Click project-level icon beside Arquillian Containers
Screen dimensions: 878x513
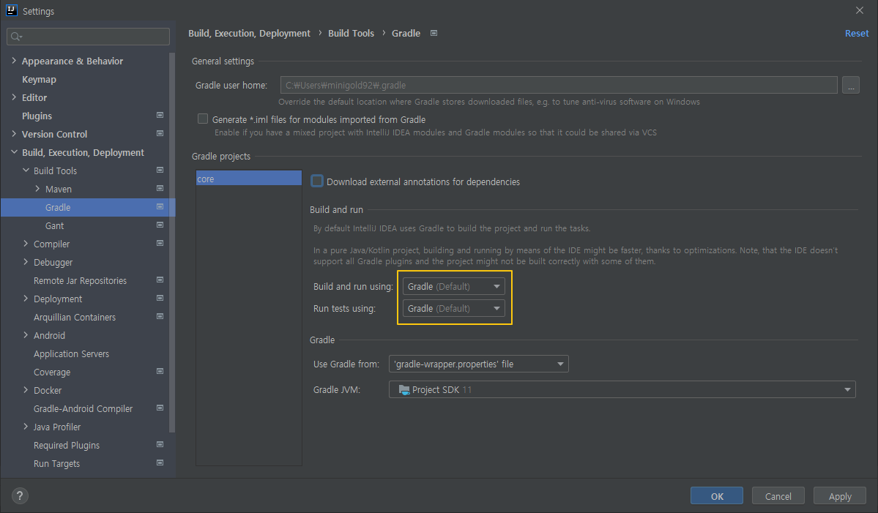[x=160, y=317]
